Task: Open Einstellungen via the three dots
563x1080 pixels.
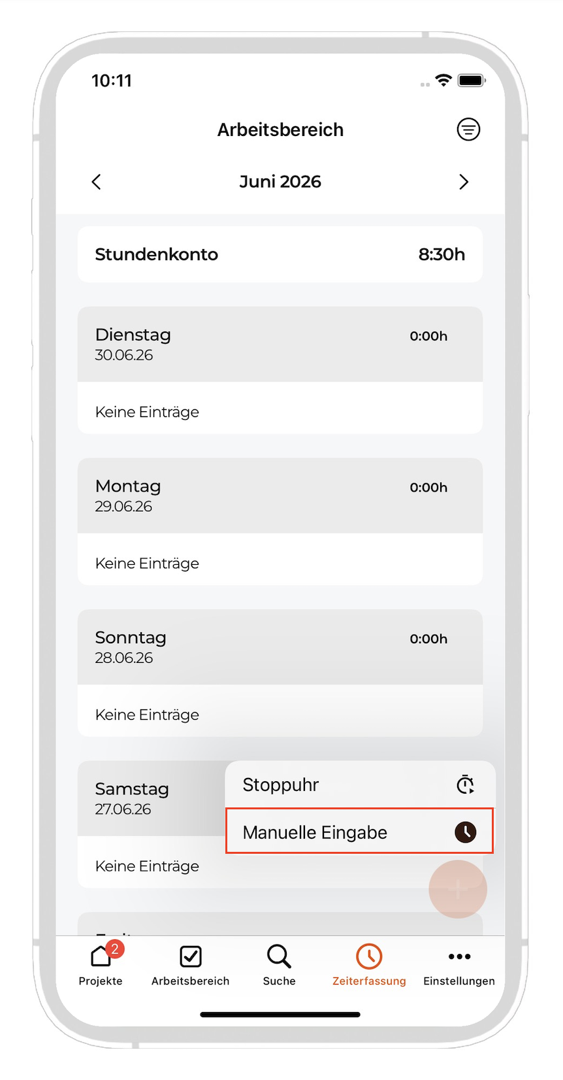Action: click(x=459, y=965)
